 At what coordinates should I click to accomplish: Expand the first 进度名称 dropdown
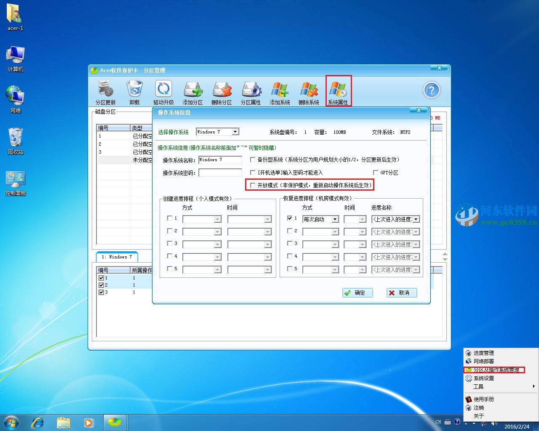[416, 219]
